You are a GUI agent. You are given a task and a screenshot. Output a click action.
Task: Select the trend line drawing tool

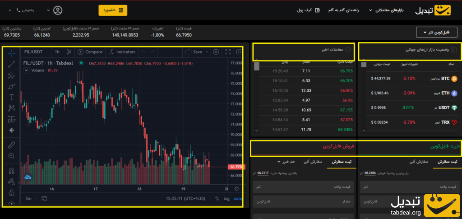point(11,64)
